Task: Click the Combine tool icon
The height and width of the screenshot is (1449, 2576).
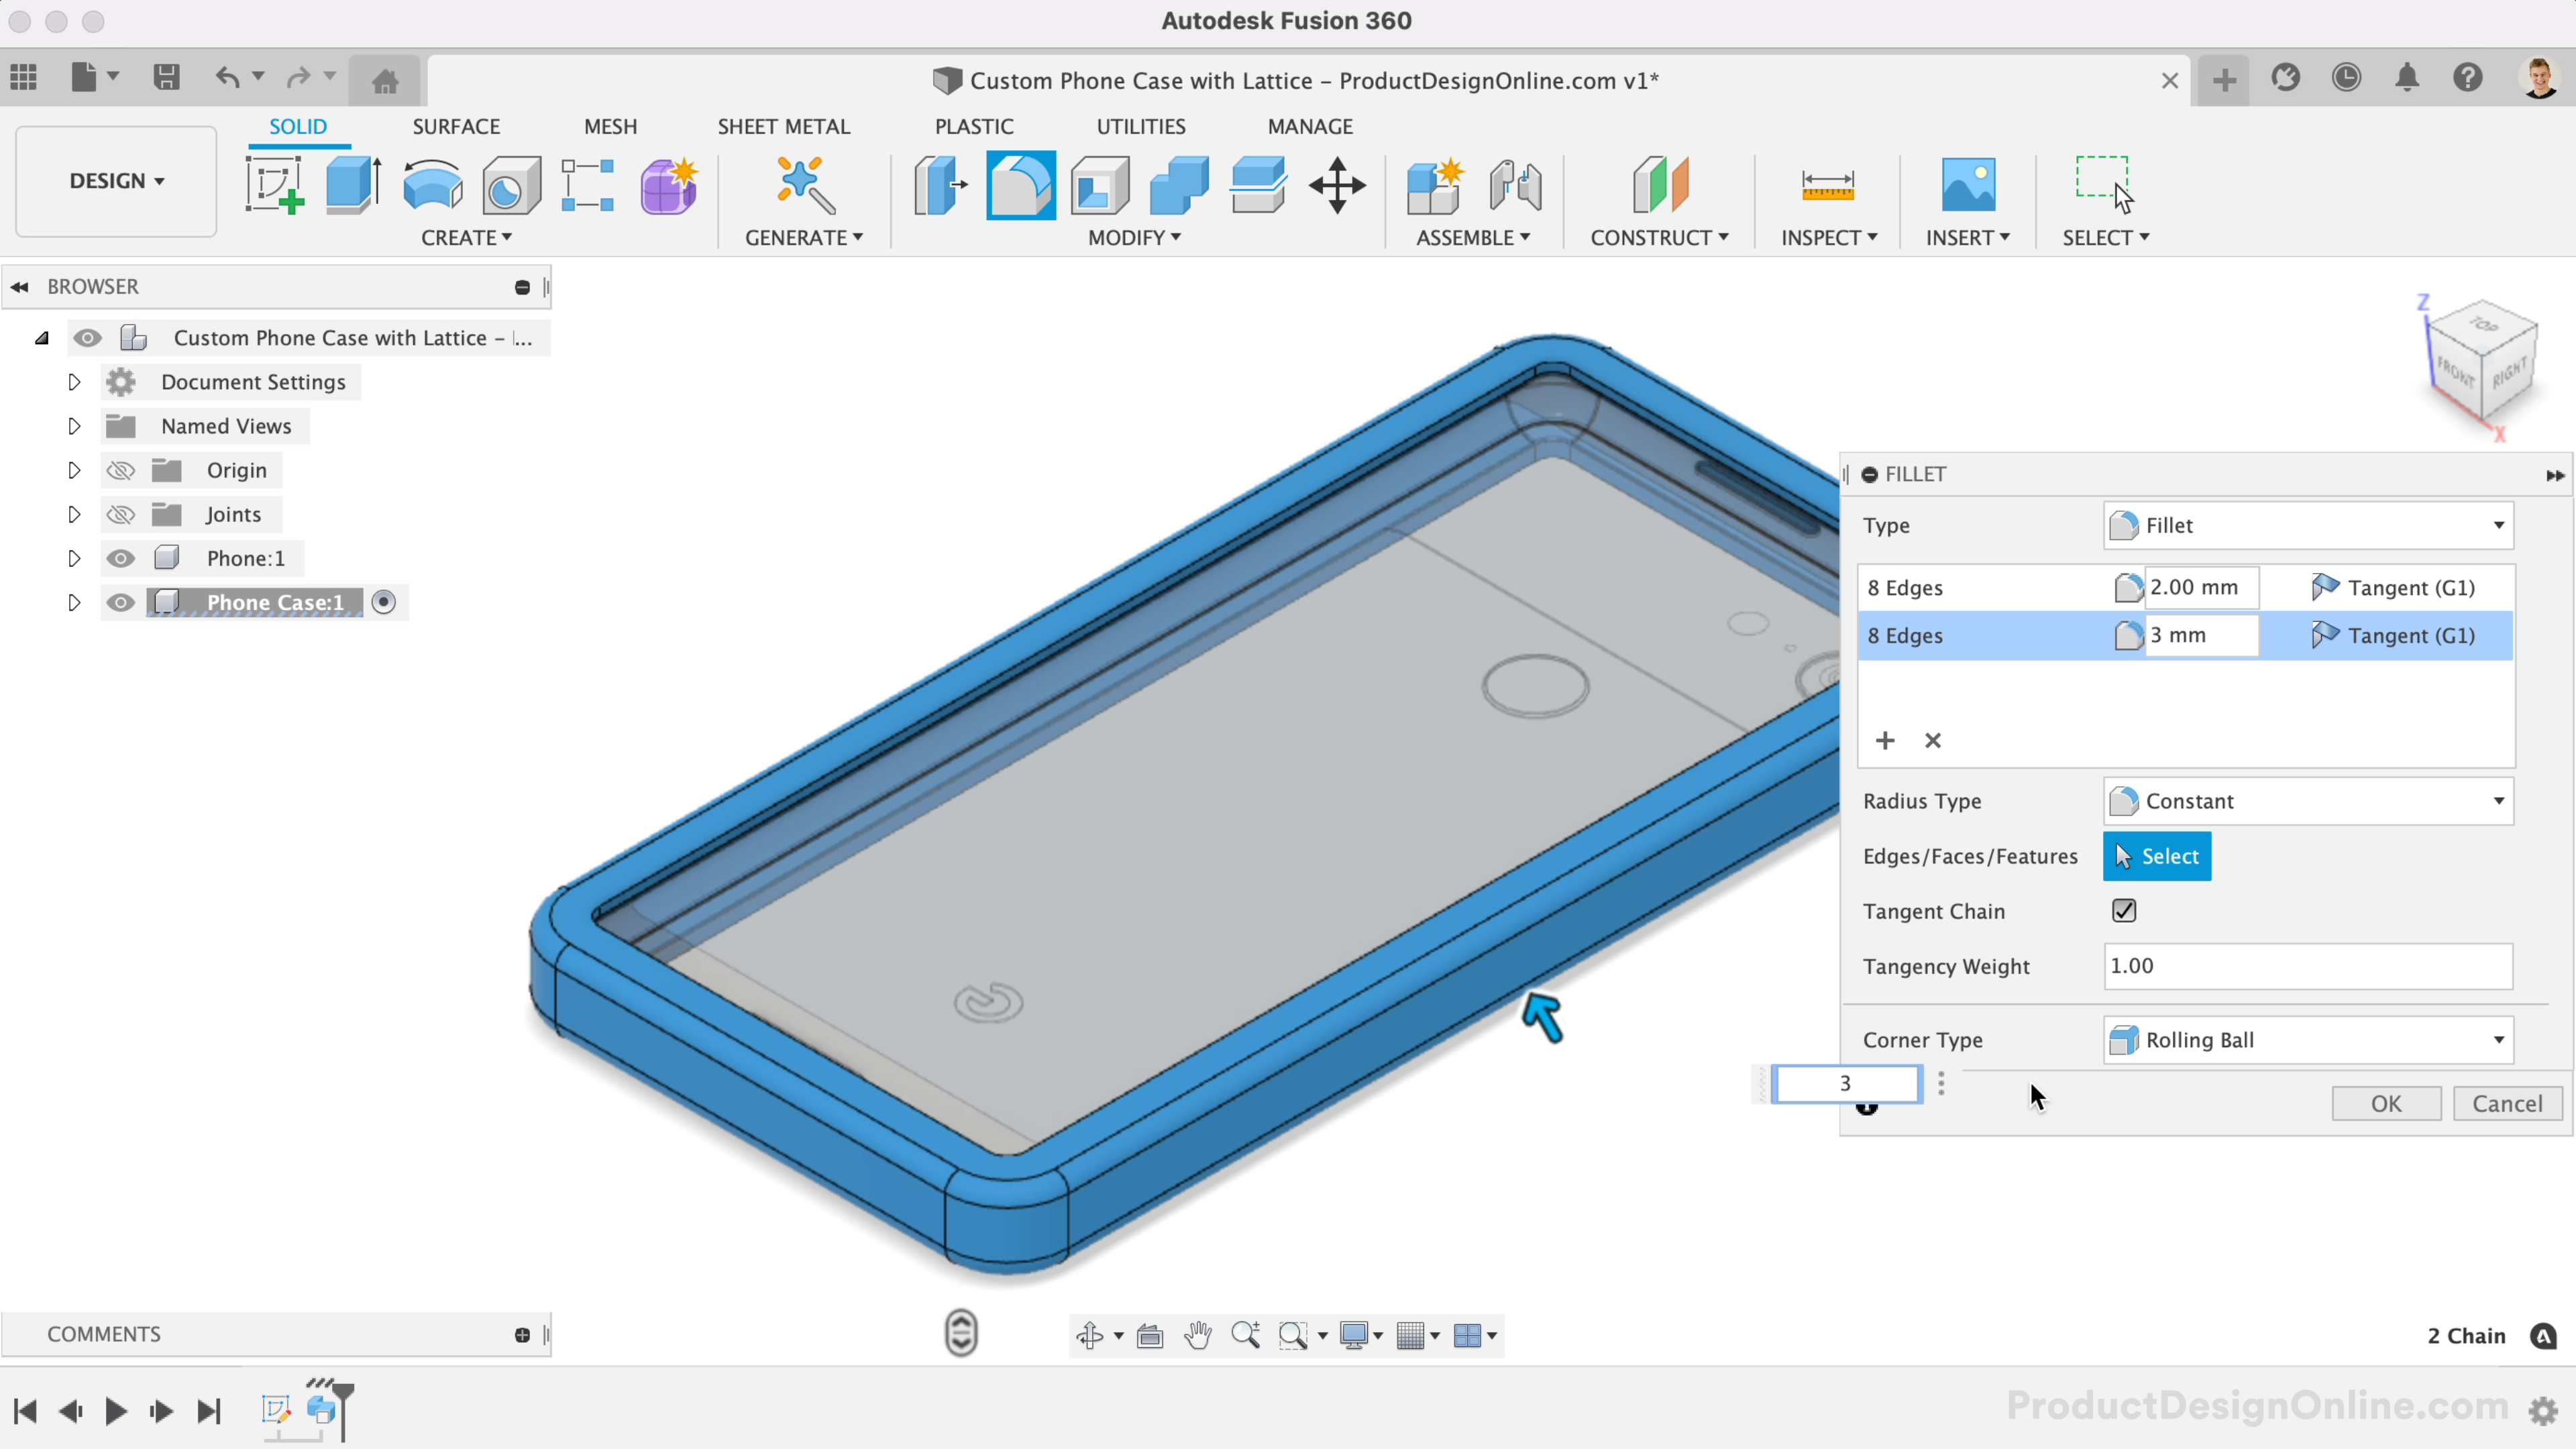Action: point(1178,185)
